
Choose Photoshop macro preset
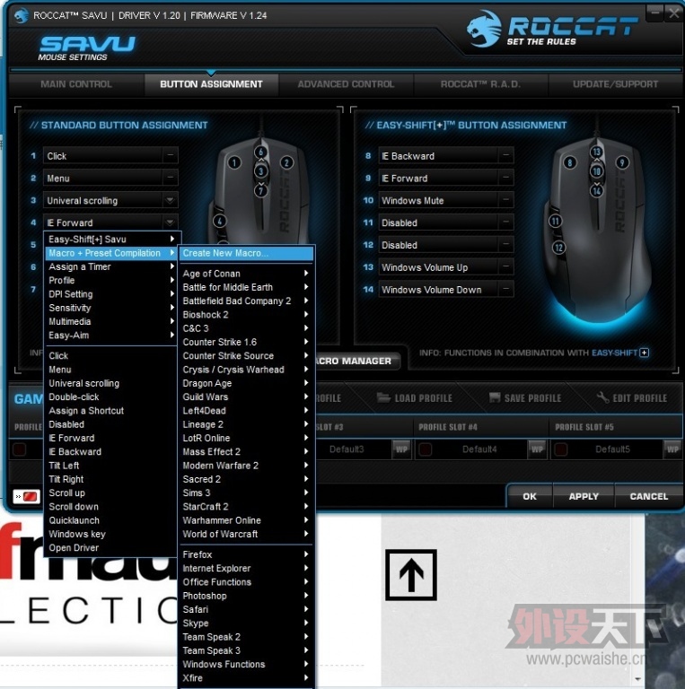click(x=246, y=596)
